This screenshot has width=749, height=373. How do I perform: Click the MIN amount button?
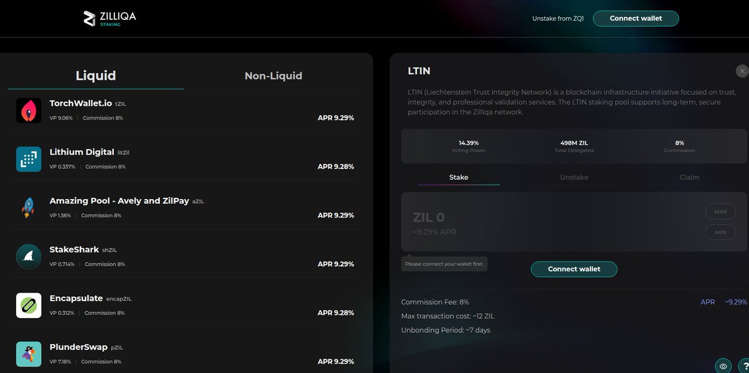click(x=720, y=232)
